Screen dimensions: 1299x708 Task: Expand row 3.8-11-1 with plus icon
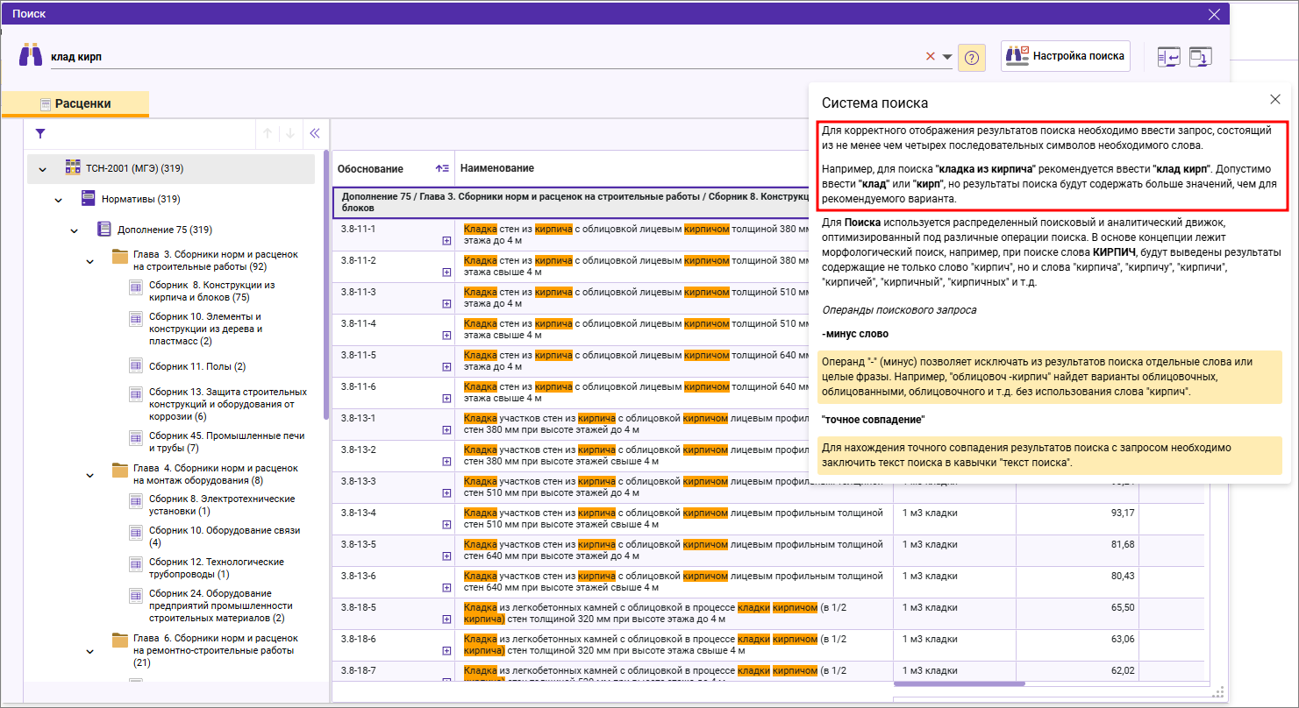446,240
